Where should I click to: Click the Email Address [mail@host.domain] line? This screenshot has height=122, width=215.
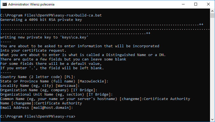point(37,108)
